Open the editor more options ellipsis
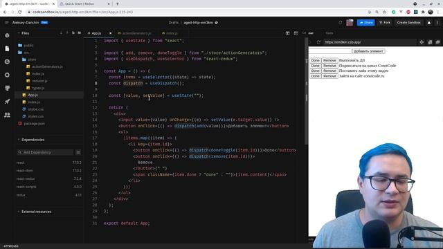443x249 pixels. coord(304,33)
